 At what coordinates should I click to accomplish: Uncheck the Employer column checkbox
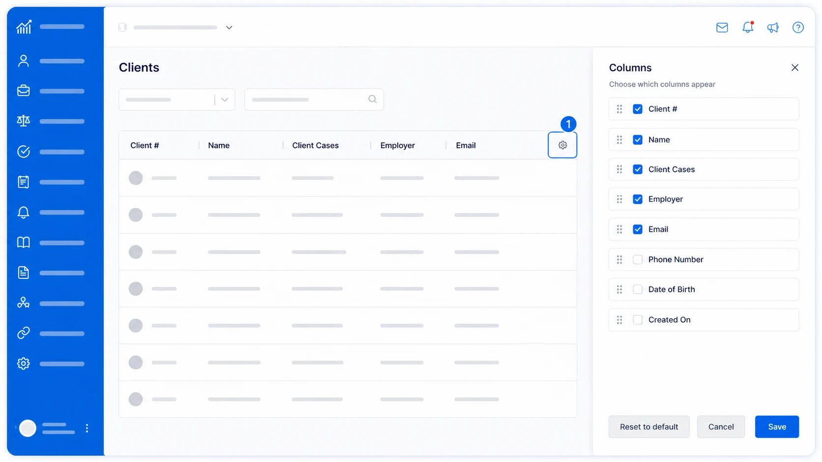tap(638, 199)
